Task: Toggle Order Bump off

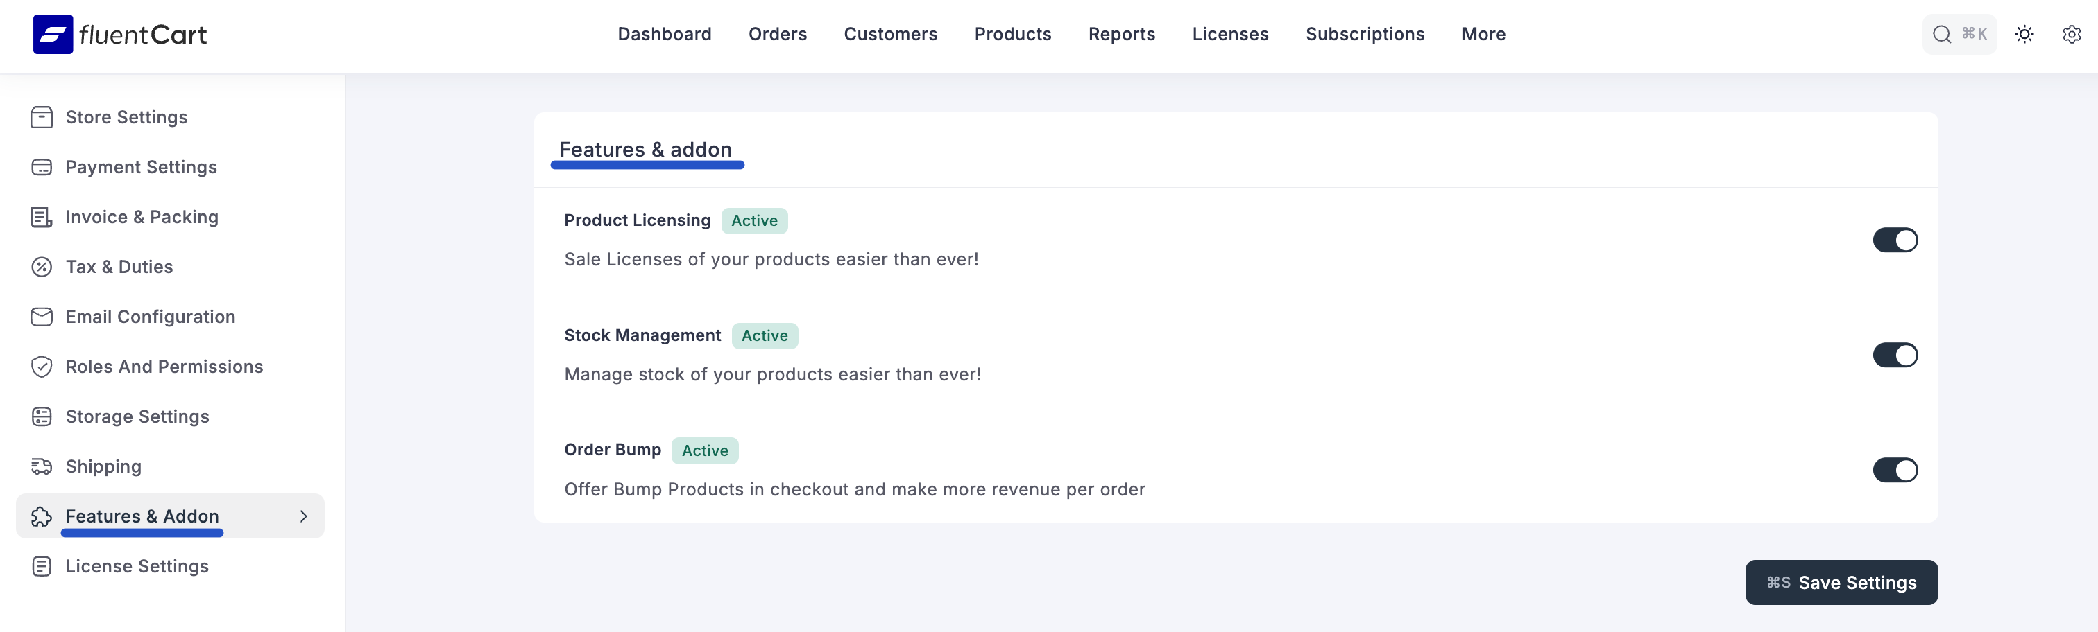Action: pos(1895,469)
